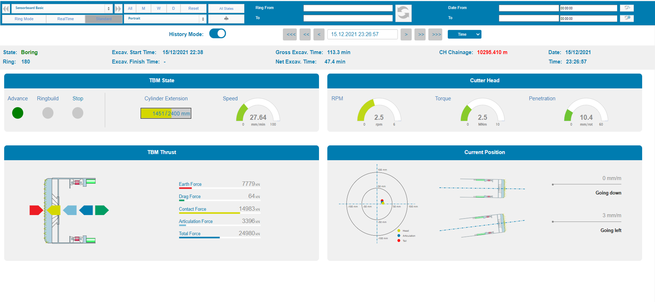Screen dimensions: 655x302
Task: Click the small icon beside Date From time
Action: (627, 8)
